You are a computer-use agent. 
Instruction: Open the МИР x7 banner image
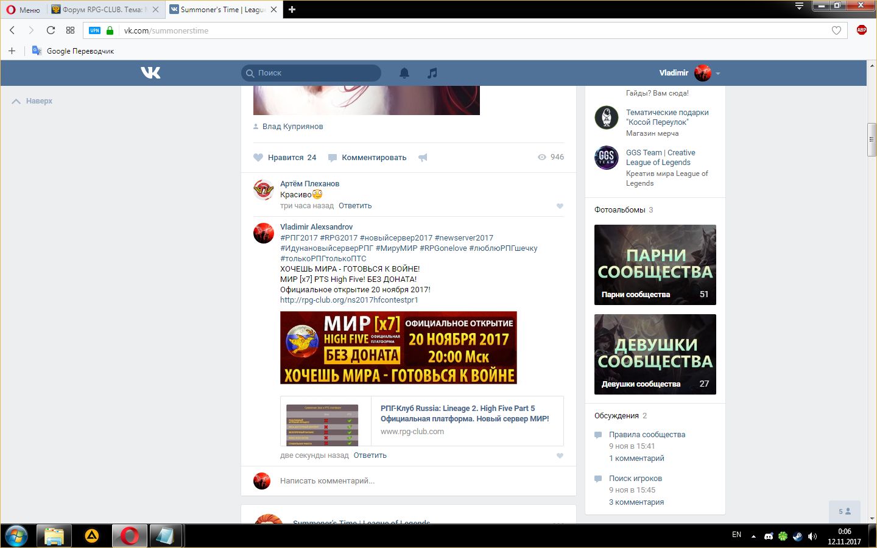coord(398,348)
